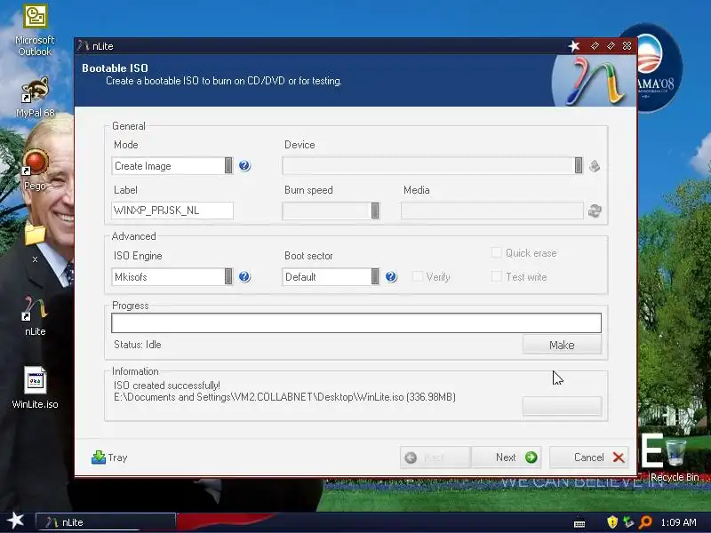The height and width of the screenshot is (533, 711).
Task: Click the progress bar
Action: 356,322
